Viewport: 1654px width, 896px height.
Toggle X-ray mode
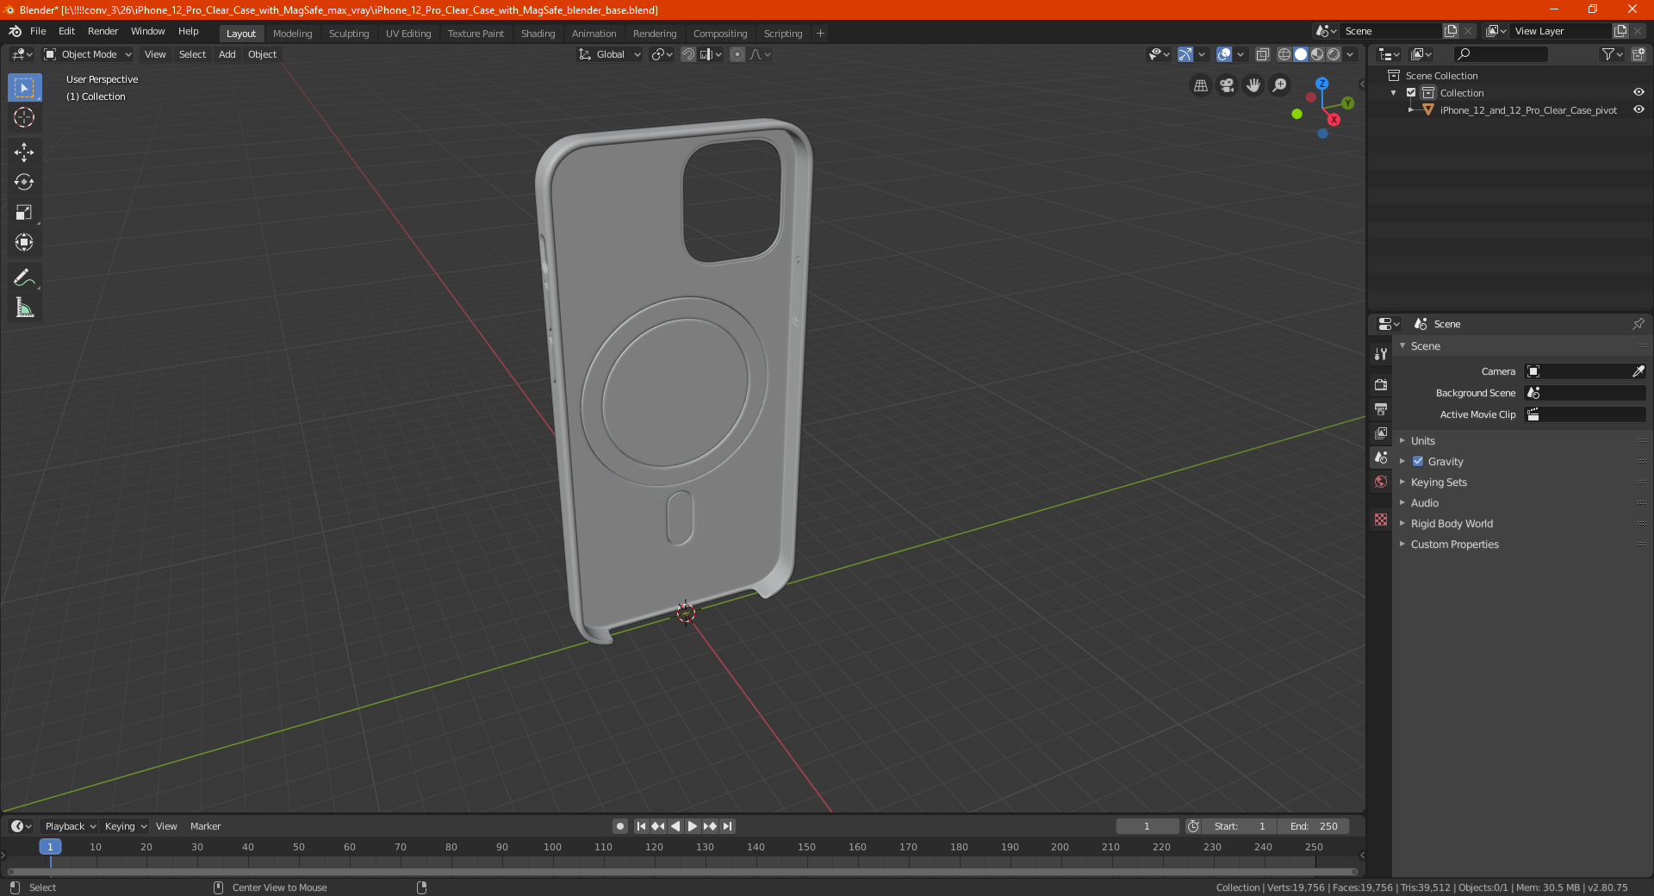(x=1262, y=54)
